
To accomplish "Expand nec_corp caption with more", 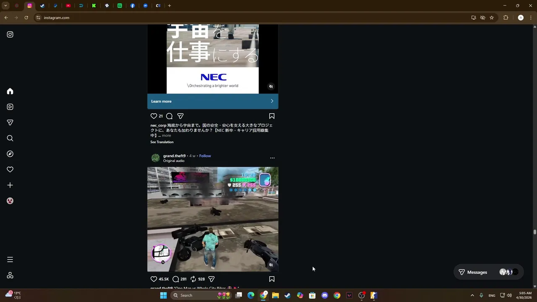I will [167, 135].
